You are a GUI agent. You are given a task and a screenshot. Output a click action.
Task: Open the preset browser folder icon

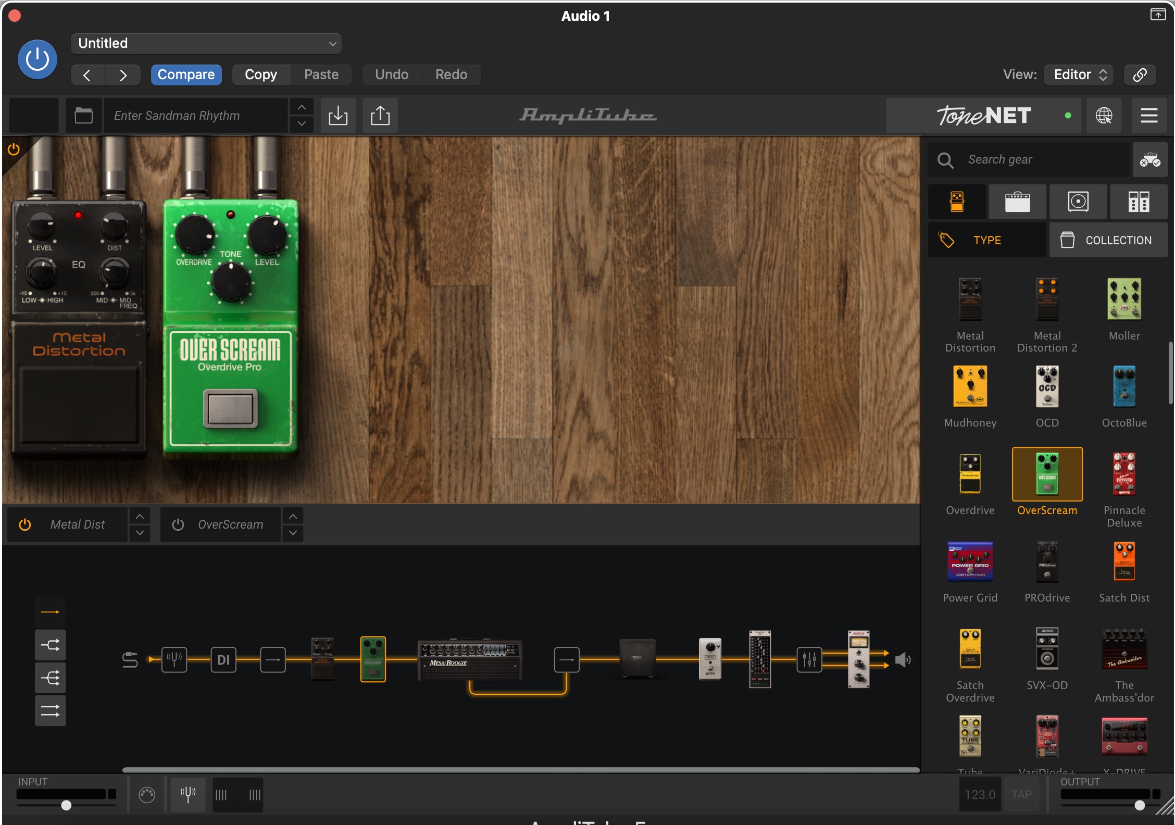[83, 115]
